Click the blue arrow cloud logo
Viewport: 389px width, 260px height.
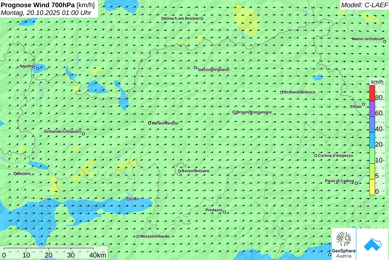[x=373, y=244]
